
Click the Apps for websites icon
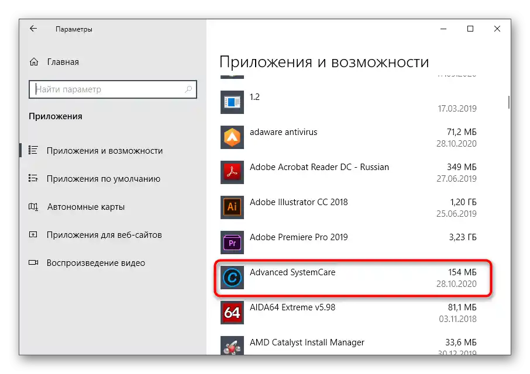[33, 234]
